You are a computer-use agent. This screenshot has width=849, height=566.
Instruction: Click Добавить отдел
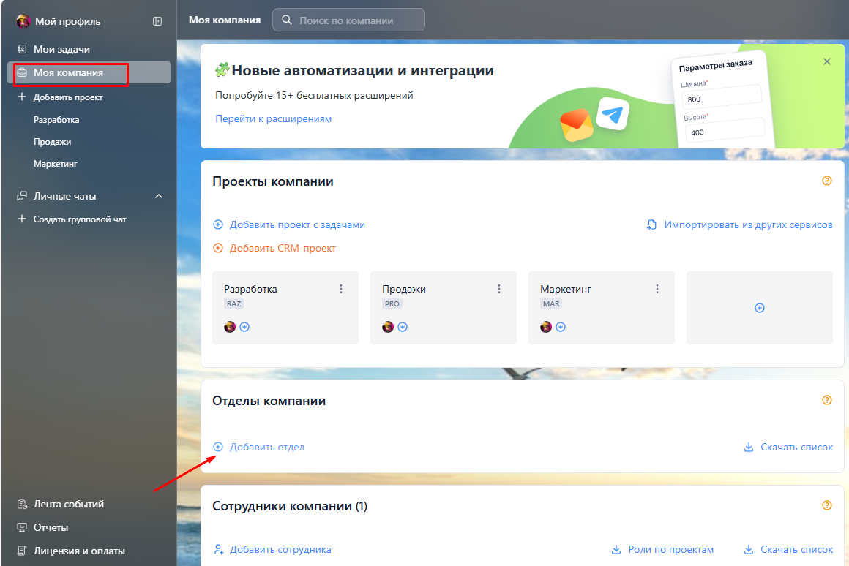tap(266, 447)
